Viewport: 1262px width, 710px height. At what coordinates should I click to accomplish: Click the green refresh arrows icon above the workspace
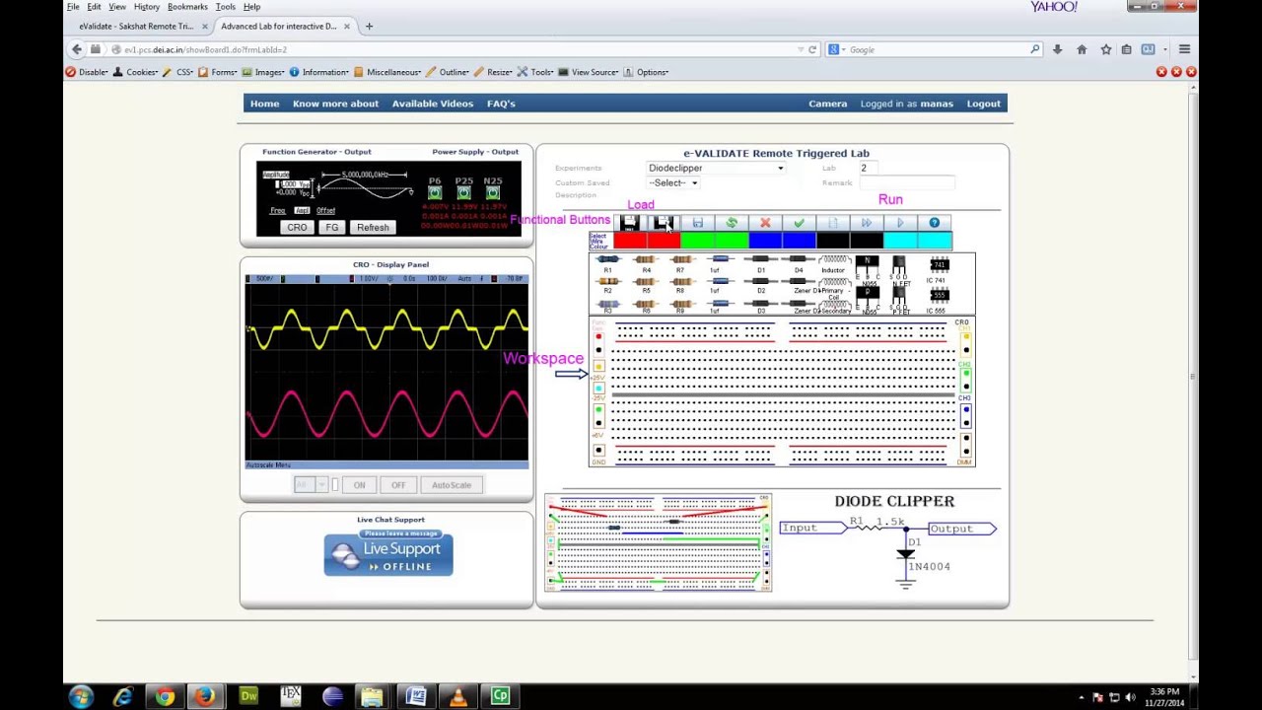(732, 223)
